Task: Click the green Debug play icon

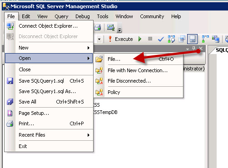Action: click(x=140, y=39)
